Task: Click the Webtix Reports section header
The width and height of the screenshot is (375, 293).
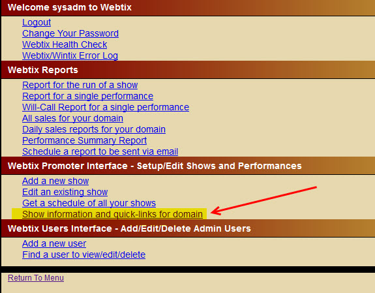Action: pyautogui.click(x=188, y=70)
